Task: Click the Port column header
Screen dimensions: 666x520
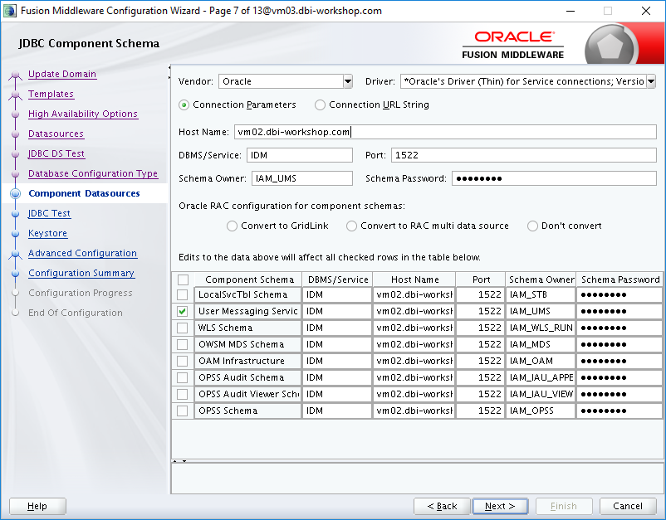Action: click(x=481, y=280)
